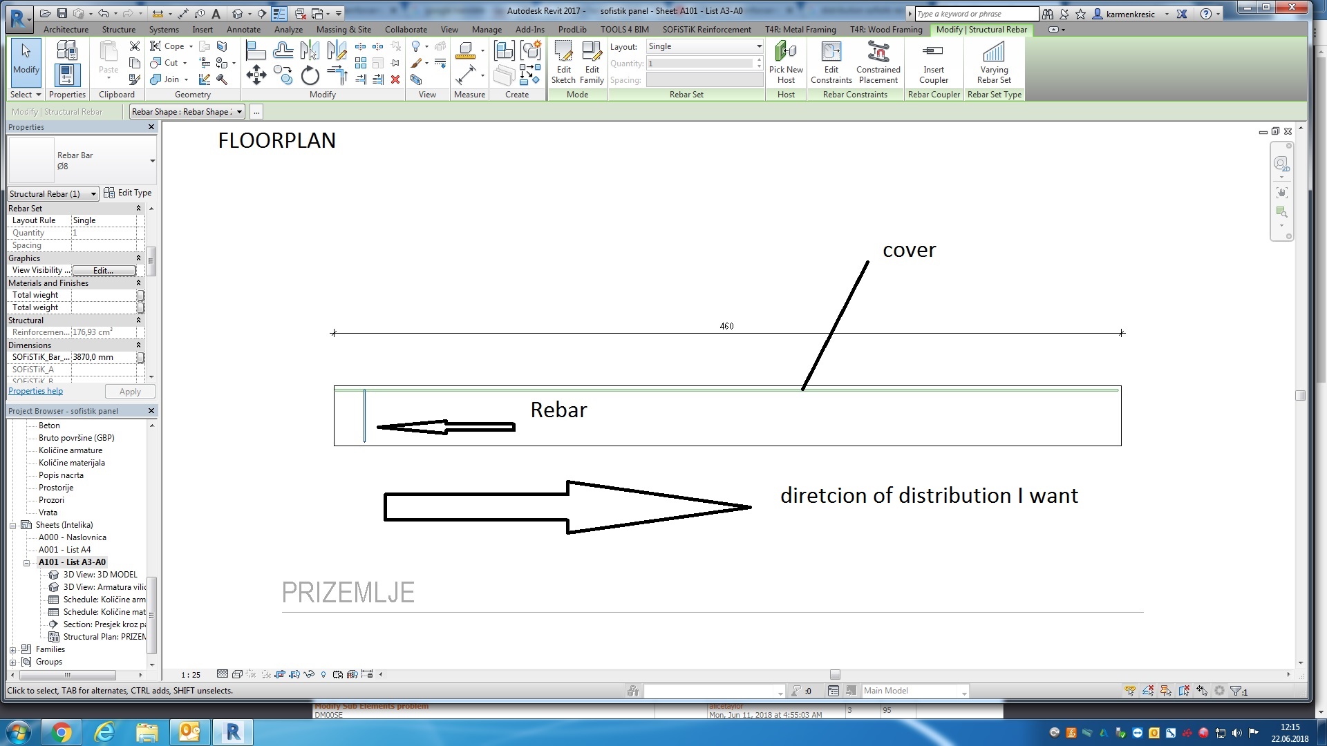This screenshot has height=746, width=1327.
Task: Toggle Reveal Hidden Elements lightbulb
Action: [323, 674]
